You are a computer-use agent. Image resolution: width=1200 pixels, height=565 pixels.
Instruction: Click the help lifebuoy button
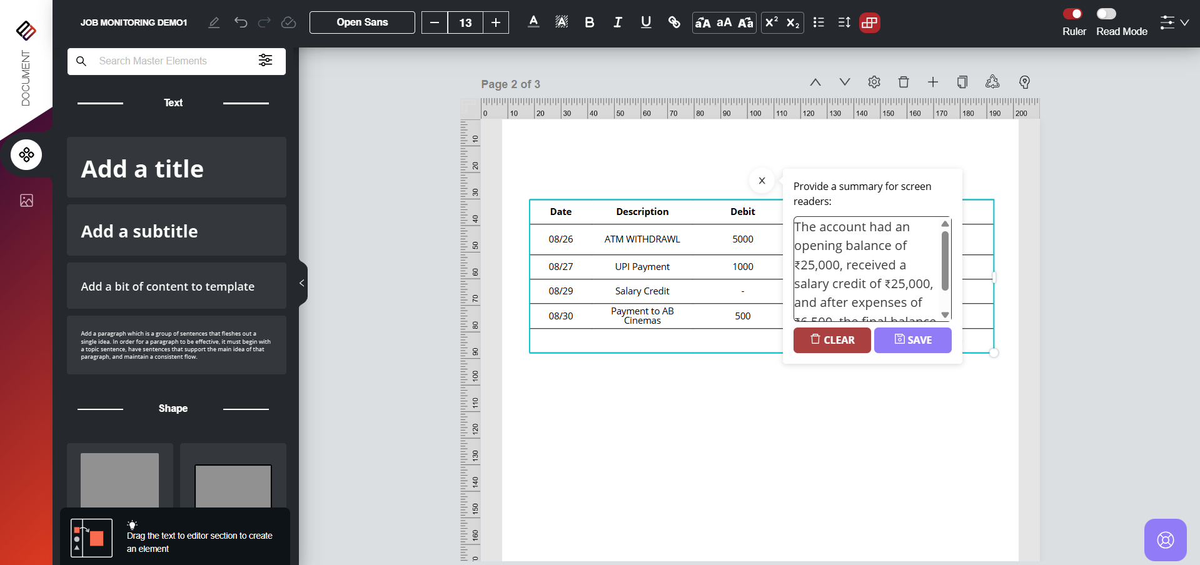point(1165,539)
